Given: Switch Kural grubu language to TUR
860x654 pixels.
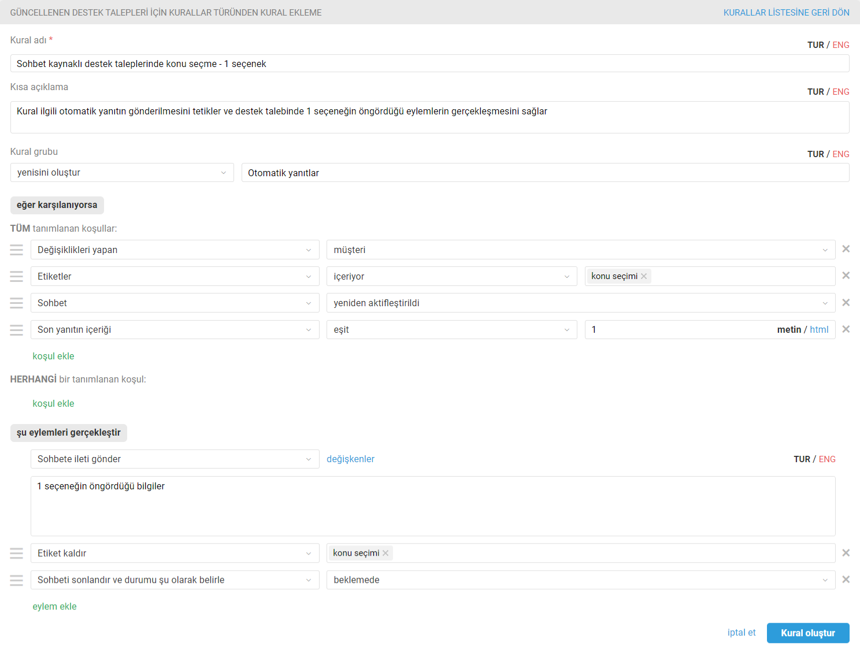Looking at the screenshot, I should (815, 154).
